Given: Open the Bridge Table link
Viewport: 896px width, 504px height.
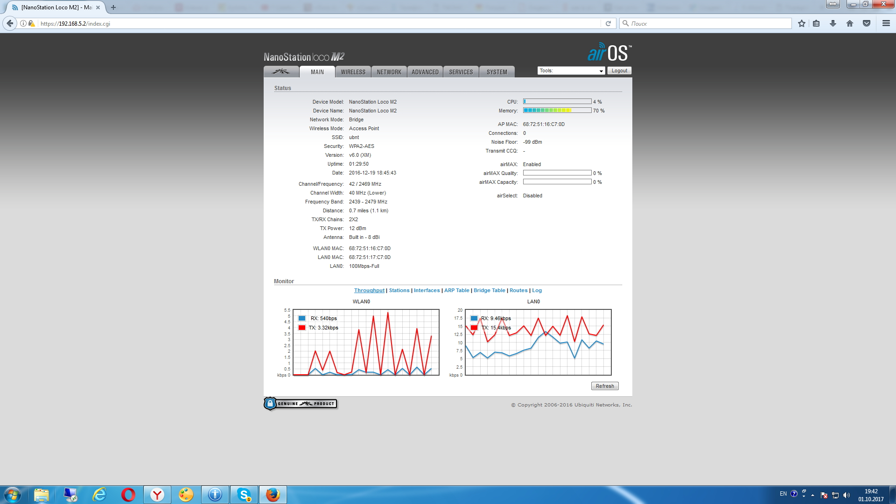Looking at the screenshot, I should pos(489,290).
